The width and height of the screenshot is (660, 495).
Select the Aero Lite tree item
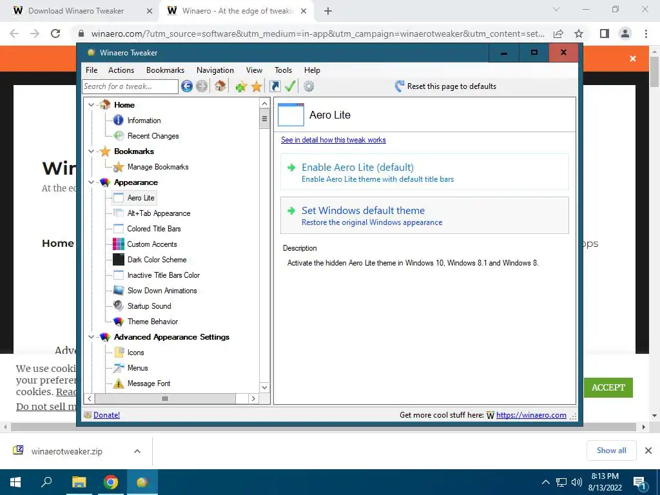[141, 198]
